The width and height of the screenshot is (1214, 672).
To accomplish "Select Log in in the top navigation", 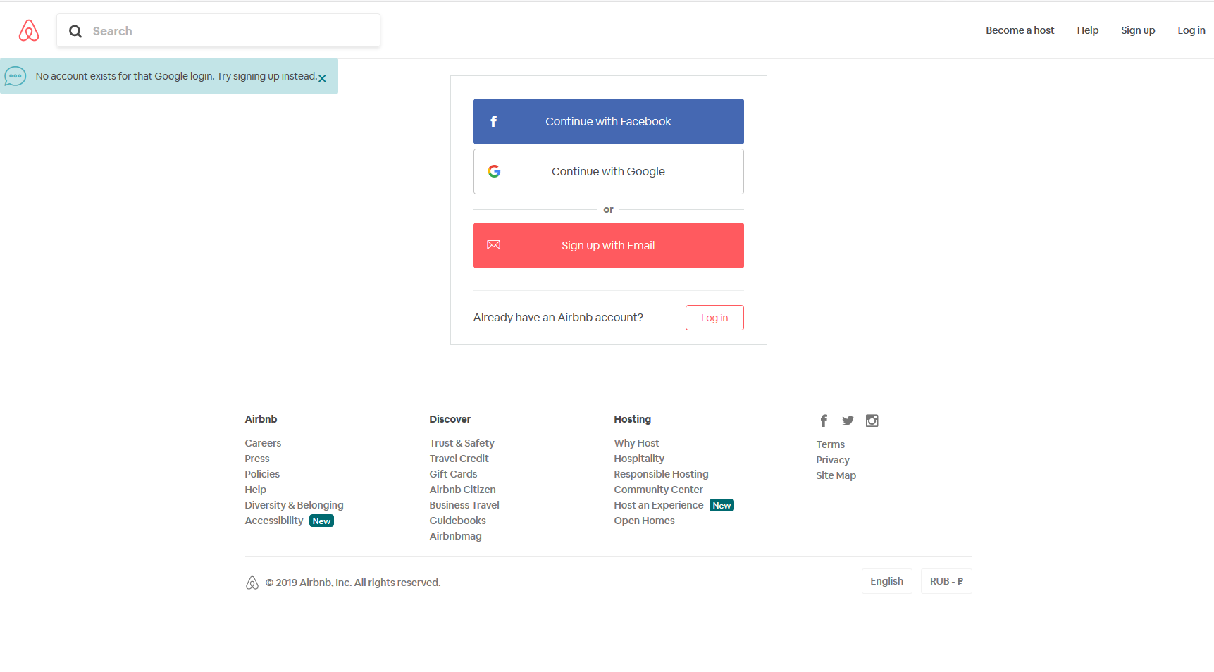I will click(1191, 30).
